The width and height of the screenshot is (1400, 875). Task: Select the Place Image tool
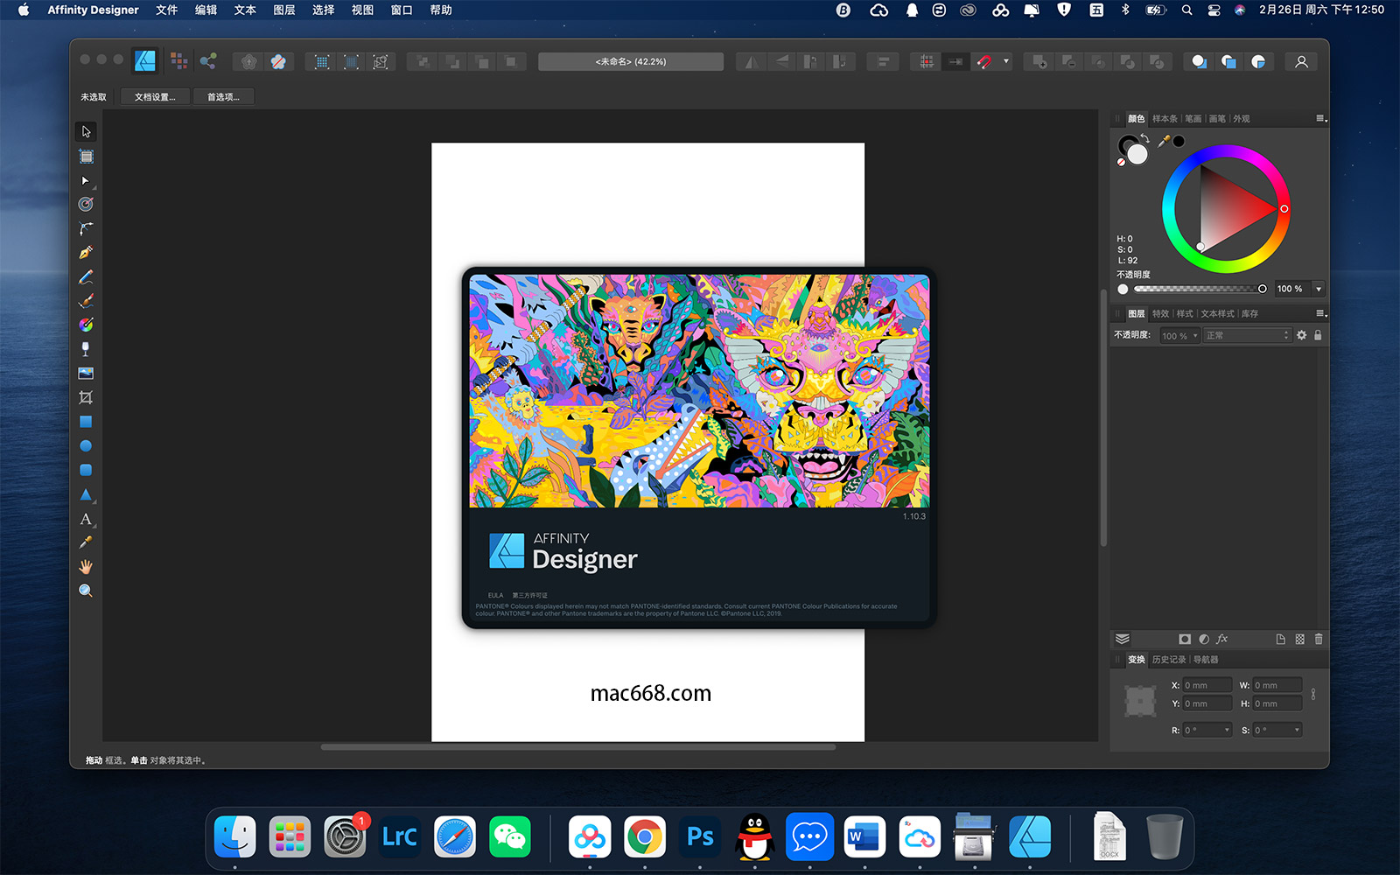[x=86, y=374]
